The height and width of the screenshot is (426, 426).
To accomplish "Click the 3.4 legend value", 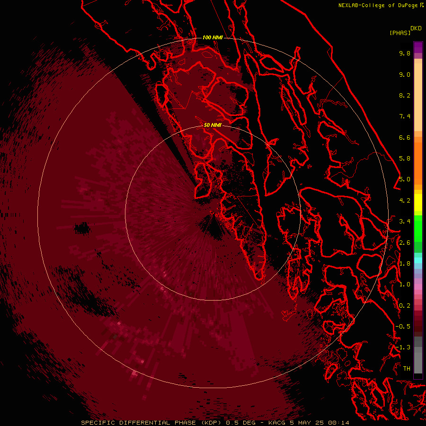I will coord(405,222).
